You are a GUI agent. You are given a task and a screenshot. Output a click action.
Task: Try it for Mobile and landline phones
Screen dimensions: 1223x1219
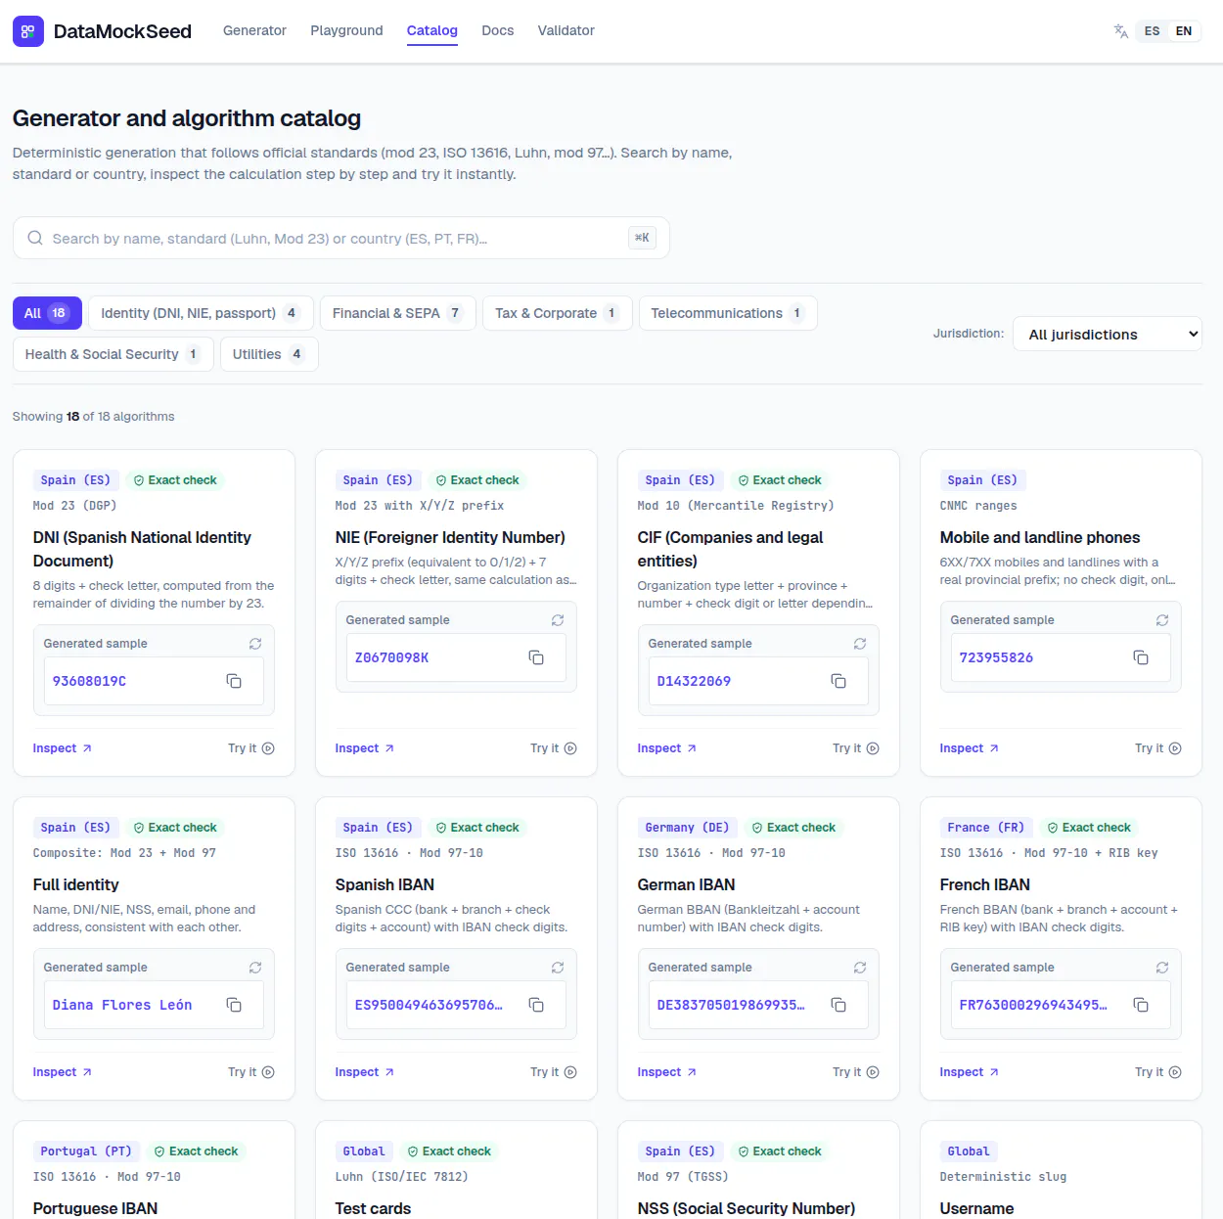click(1158, 748)
